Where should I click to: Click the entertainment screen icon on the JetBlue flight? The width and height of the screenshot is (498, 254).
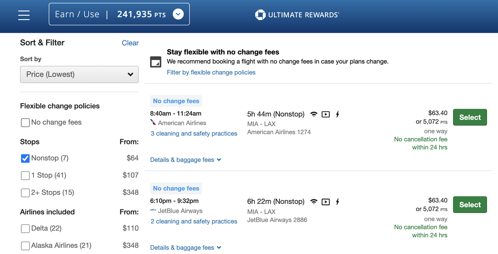(x=325, y=202)
